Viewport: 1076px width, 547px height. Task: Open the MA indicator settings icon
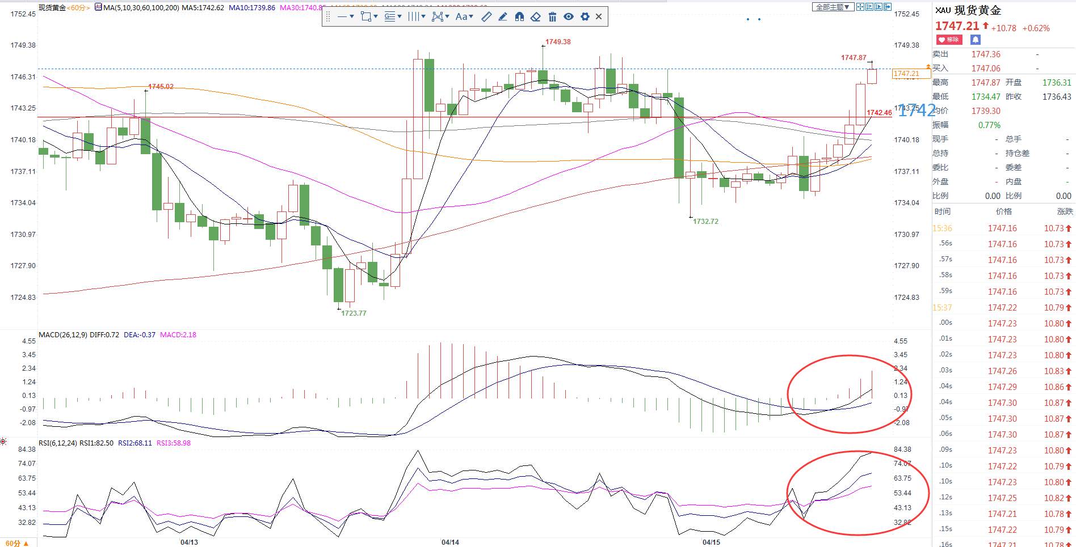[x=99, y=7]
